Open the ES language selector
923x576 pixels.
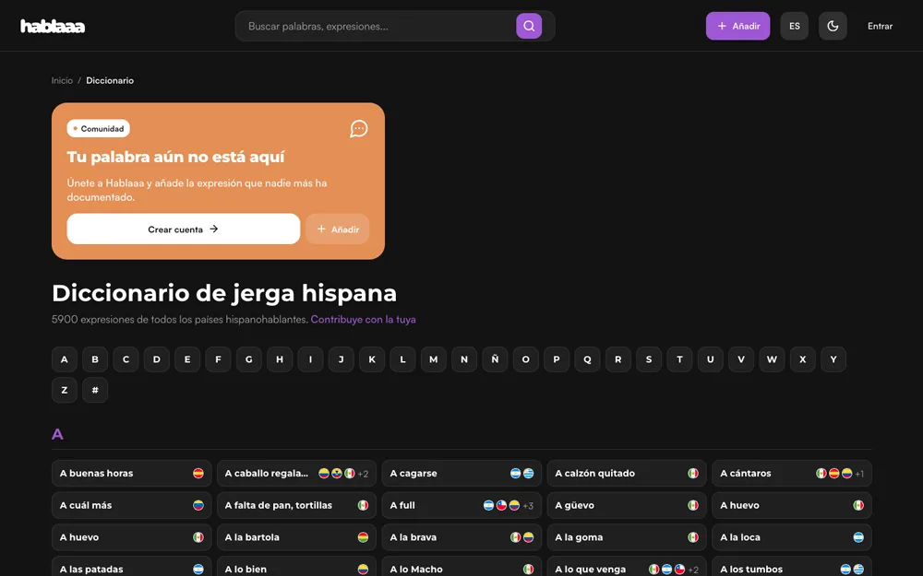pyautogui.click(x=794, y=26)
